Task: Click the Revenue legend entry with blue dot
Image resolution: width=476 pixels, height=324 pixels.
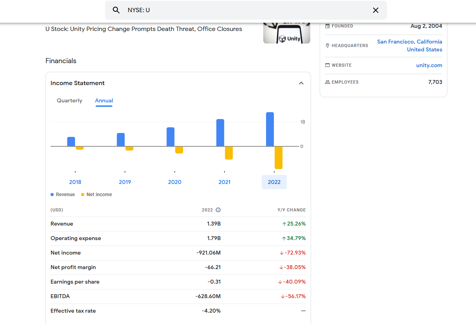Action: (x=63, y=195)
